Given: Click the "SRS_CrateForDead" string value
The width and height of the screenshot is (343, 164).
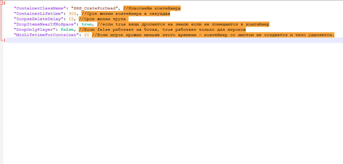Looking at the screenshot, I should [95, 8].
